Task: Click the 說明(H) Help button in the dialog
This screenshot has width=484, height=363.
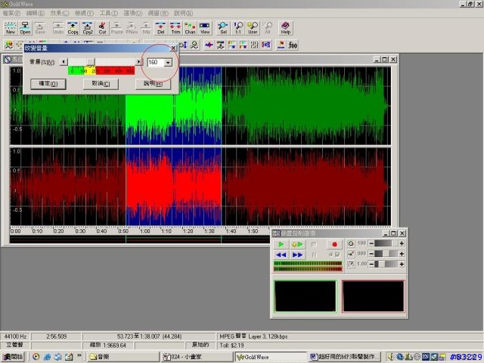Action: (153, 84)
